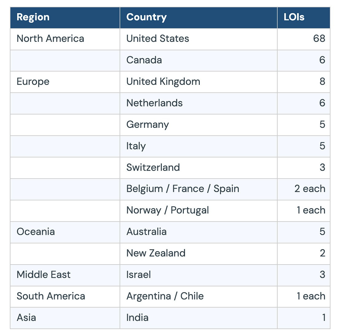Click the LOIs column header
This screenshot has height=334, width=338.
pyautogui.click(x=304, y=18)
